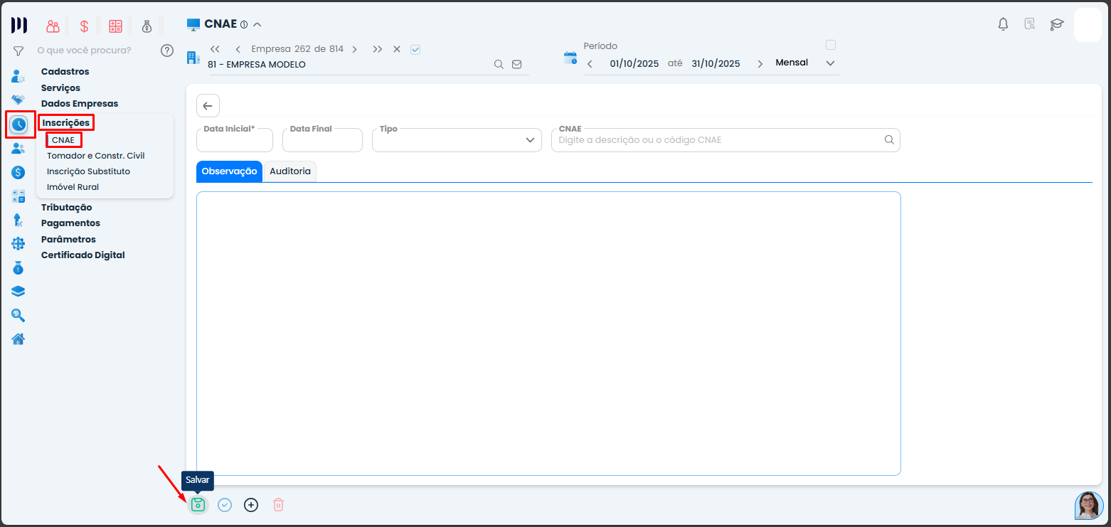
Task: Open Imóvel Rural menu item
Action: coord(73,187)
